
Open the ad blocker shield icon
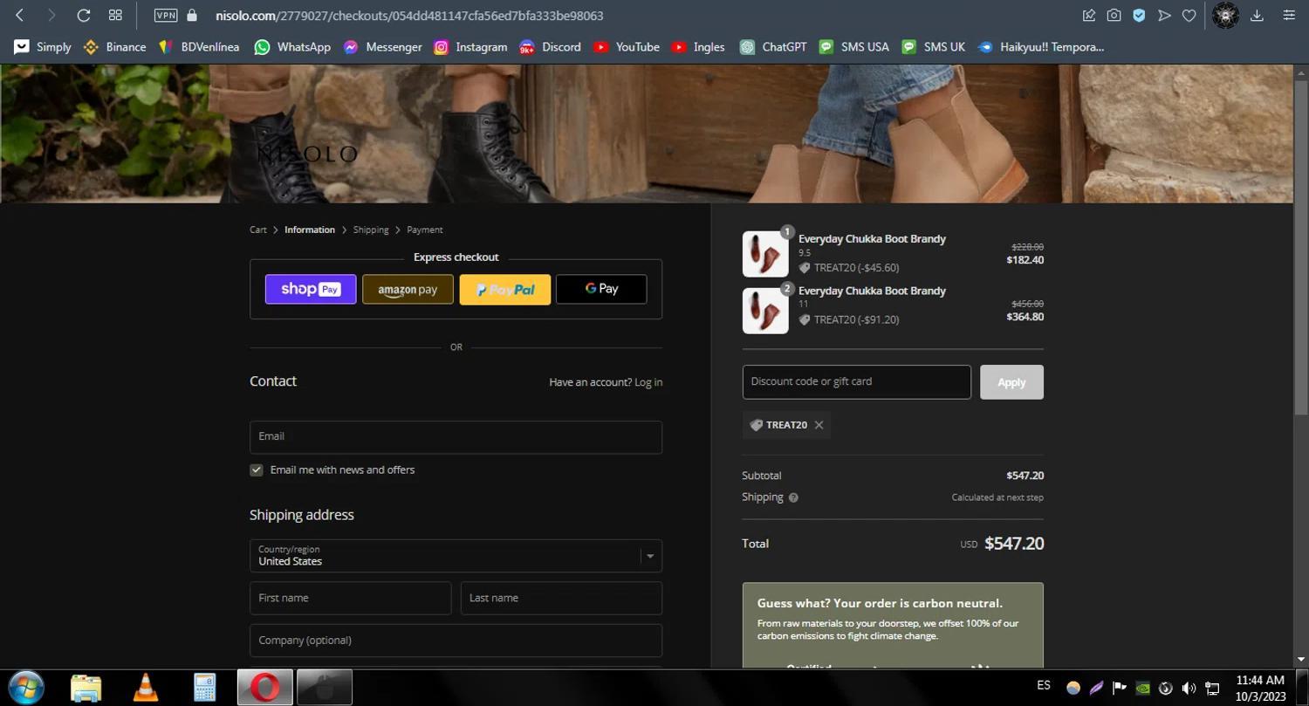point(1139,15)
